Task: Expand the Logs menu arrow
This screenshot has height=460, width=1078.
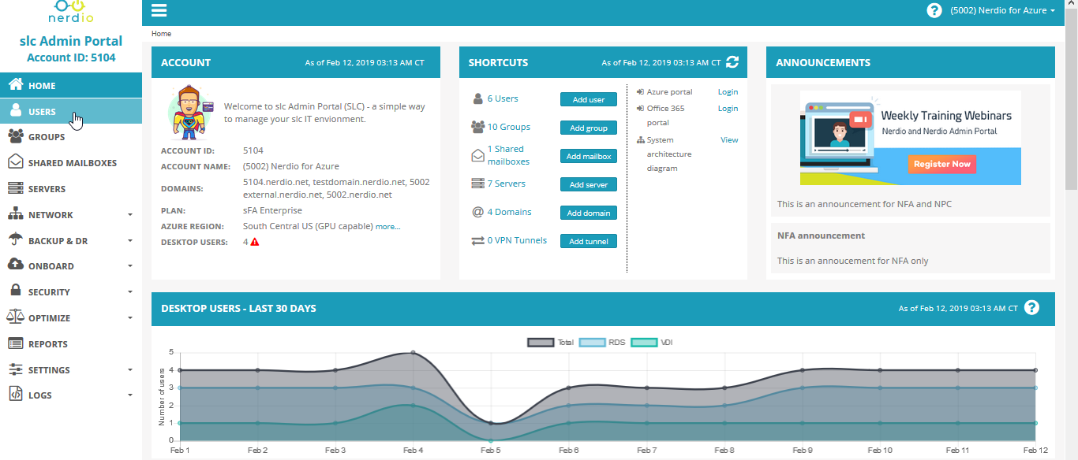Action: (130, 395)
